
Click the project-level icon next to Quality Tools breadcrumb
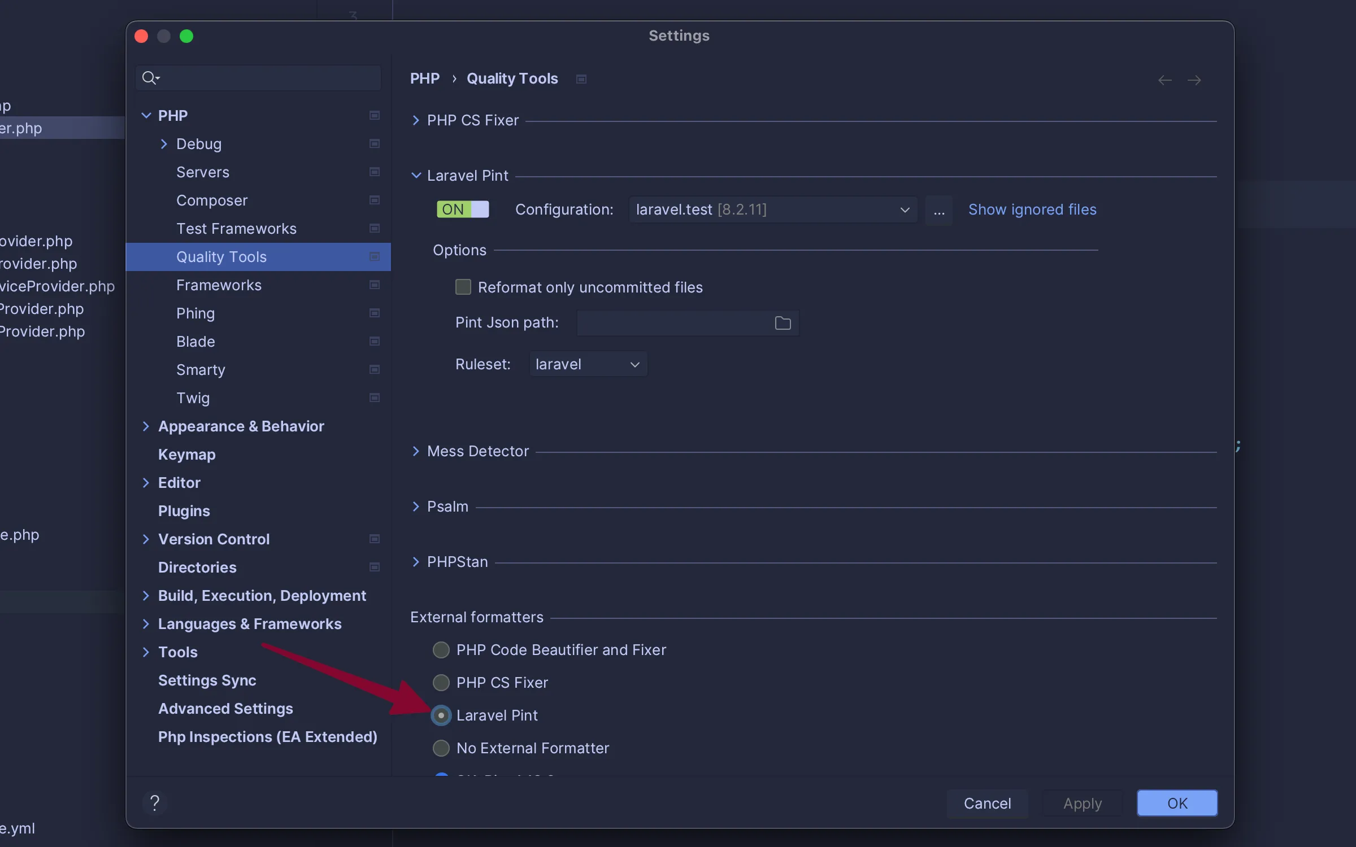point(581,79)
